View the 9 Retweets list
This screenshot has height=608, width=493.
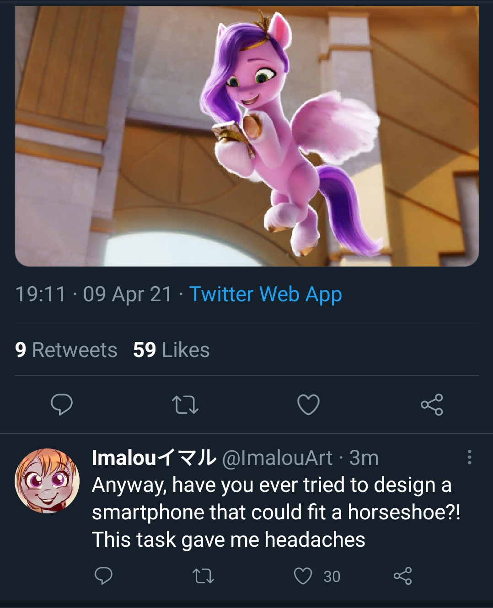click(66, 350)
